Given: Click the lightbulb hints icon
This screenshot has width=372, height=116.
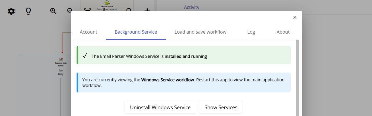Looking at the screenshot, I should pos(28,11).
